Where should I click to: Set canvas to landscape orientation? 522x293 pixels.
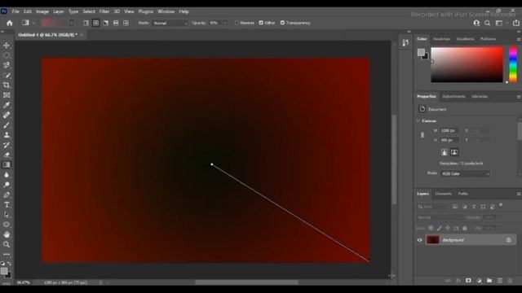coord(454,152)
